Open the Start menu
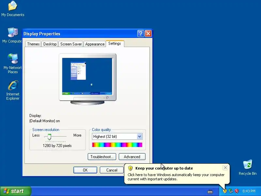This screenshot has width=261, height=196. click(15, 191)
